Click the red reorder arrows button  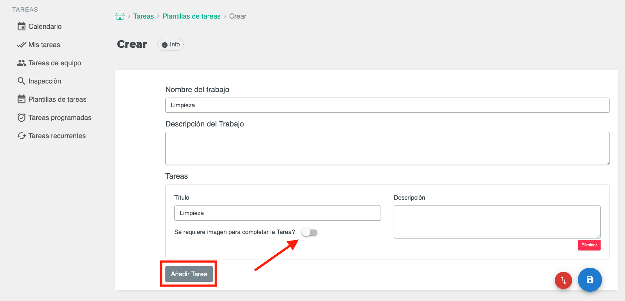pos(563,280)
